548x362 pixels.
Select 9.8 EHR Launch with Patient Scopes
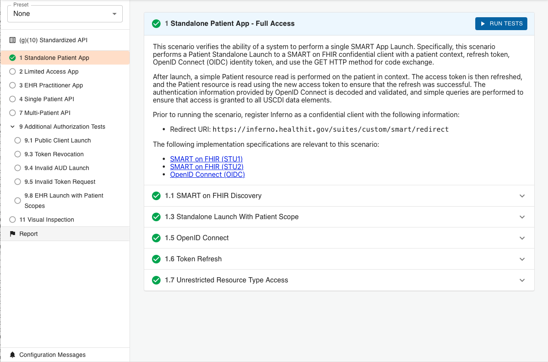pyautogui.click(x=65, y=201)
